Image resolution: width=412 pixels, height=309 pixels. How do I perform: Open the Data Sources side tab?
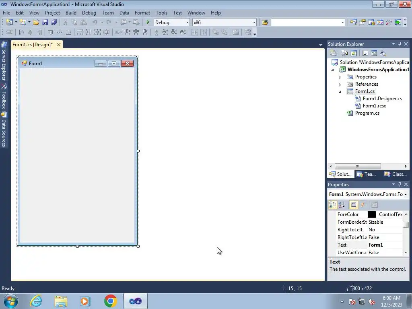pyautogui.click(x=4, y=130)
